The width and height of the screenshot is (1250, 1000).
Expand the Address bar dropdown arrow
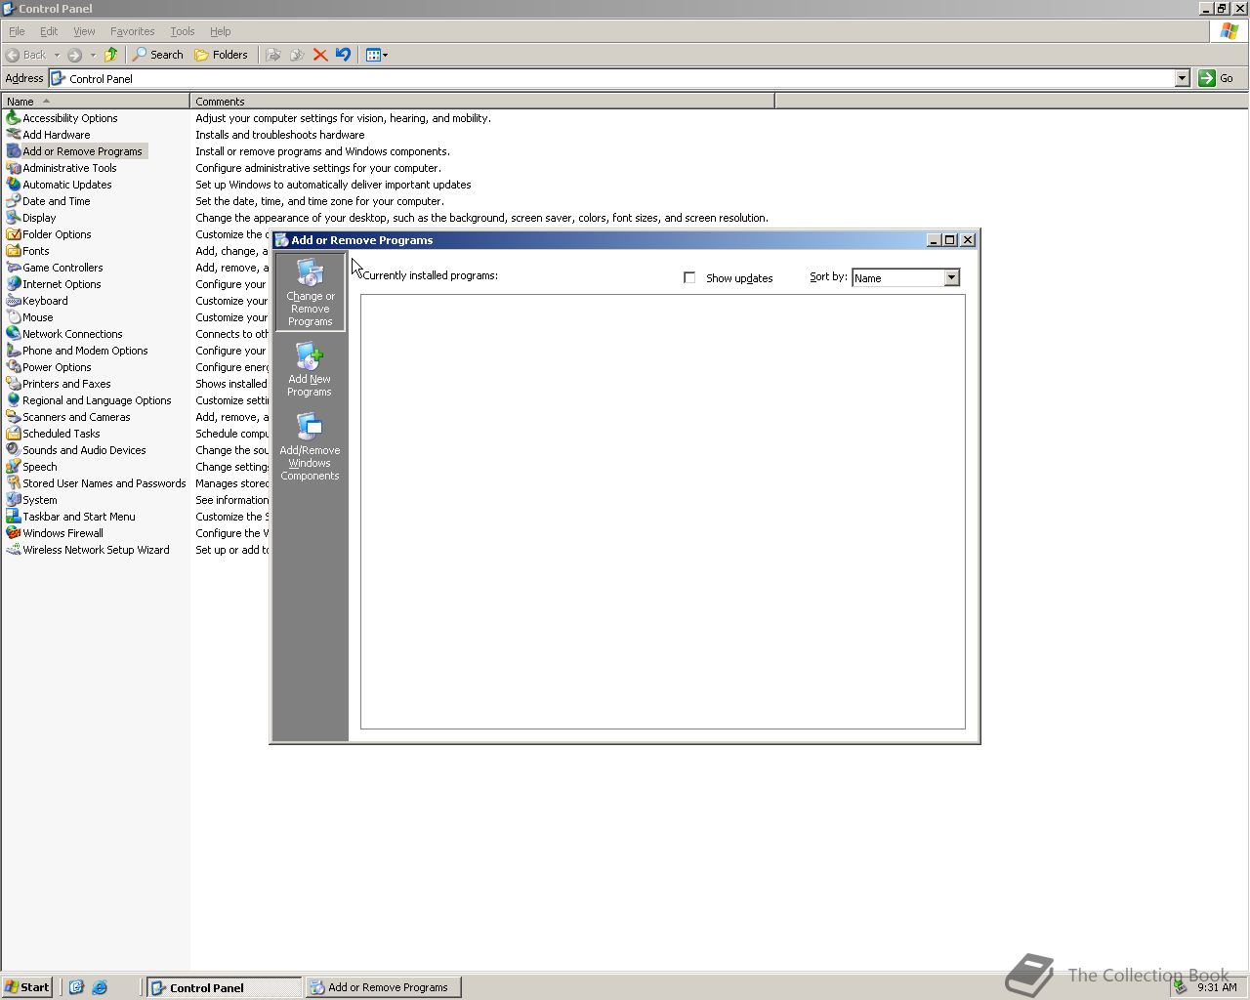pyautogui.click(x=1182, y=78)
